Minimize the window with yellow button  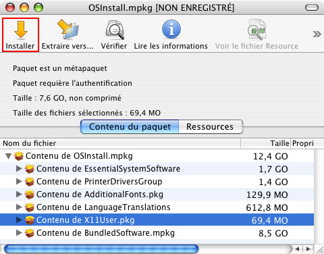pyautogui.click(x=24, y=8)
